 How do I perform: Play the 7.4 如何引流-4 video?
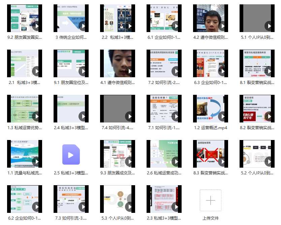coord(129,116)
